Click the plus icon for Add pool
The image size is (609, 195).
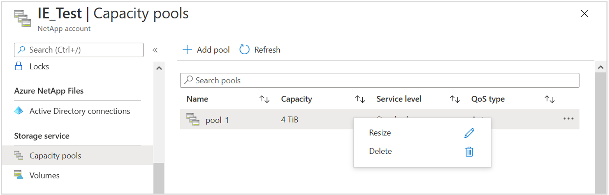[x=187, y=49]
